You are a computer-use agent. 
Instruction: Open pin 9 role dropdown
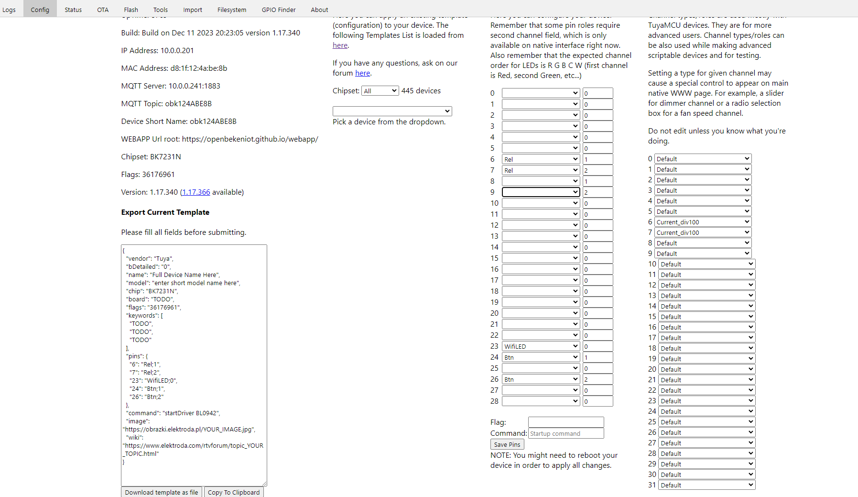coord(541,192)
